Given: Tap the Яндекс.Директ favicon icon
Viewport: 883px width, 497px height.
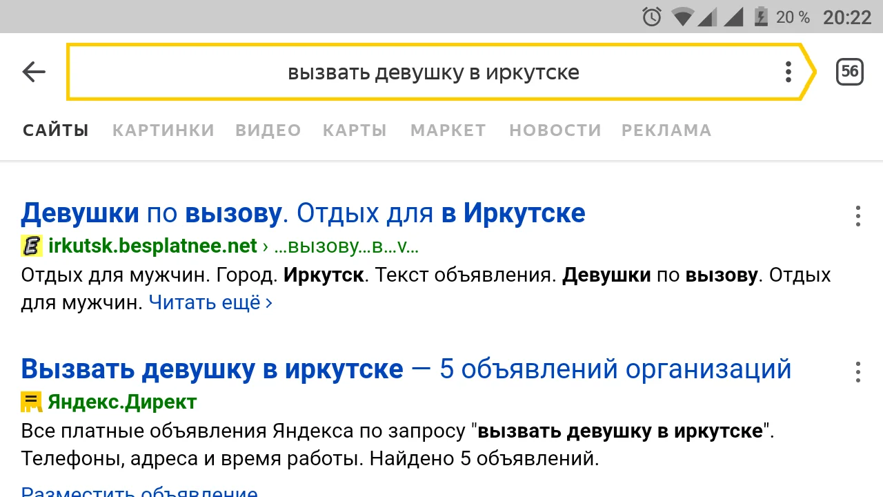Looking at the screenshot, I should point(31,401).
